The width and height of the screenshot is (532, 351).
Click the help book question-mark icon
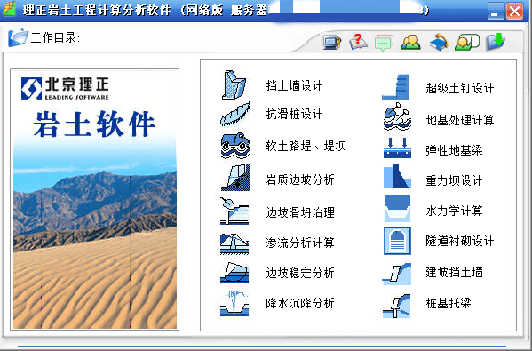[x=358, y=42]
